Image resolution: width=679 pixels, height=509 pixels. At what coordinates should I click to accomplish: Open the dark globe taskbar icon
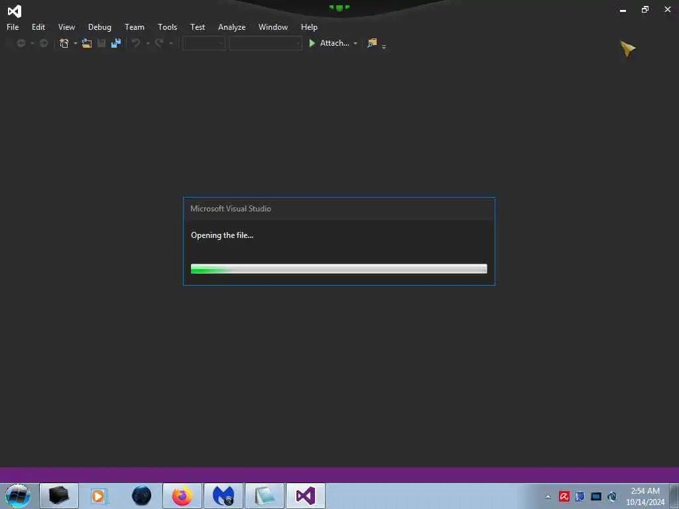(142, 496)
